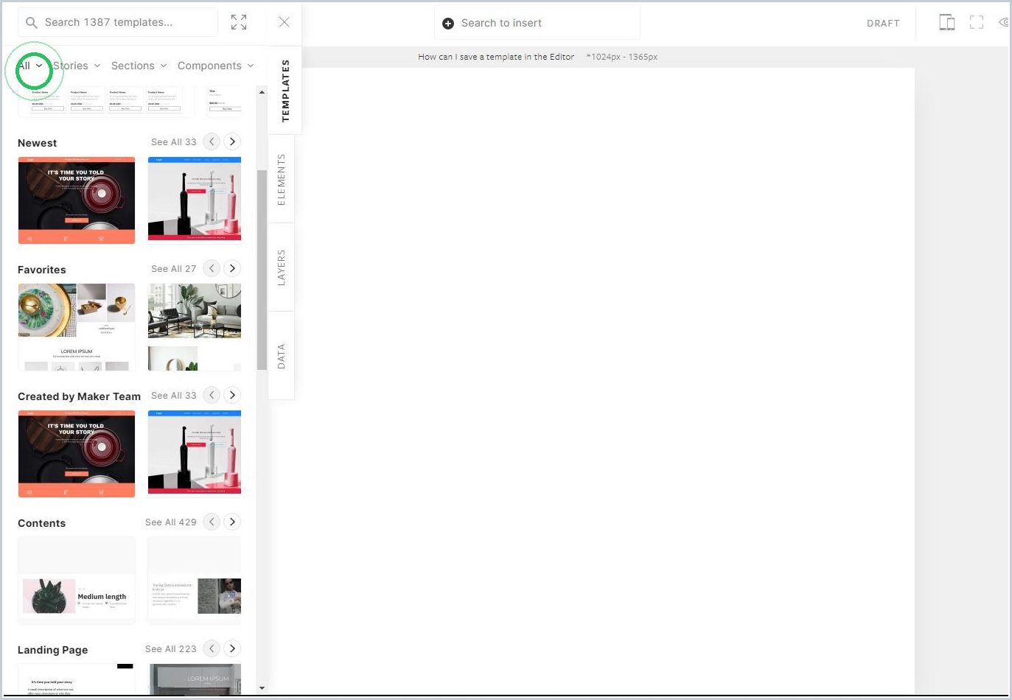
Task: Open the All filter dropdown
Action: (30, 66)
